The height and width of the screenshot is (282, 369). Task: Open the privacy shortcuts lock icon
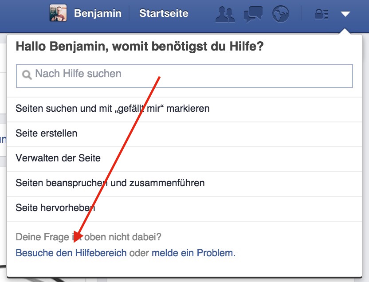(321, 14)
